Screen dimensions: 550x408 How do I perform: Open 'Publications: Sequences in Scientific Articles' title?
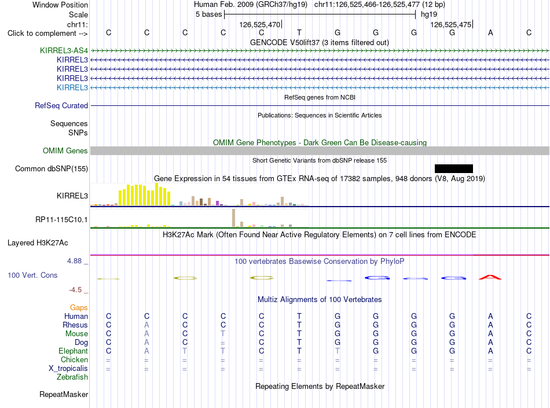pos(320,115)
